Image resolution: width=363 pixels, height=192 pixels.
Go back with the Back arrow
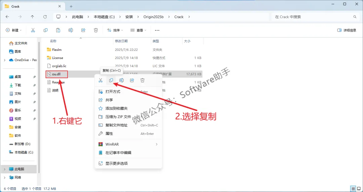tap(7, 17)
